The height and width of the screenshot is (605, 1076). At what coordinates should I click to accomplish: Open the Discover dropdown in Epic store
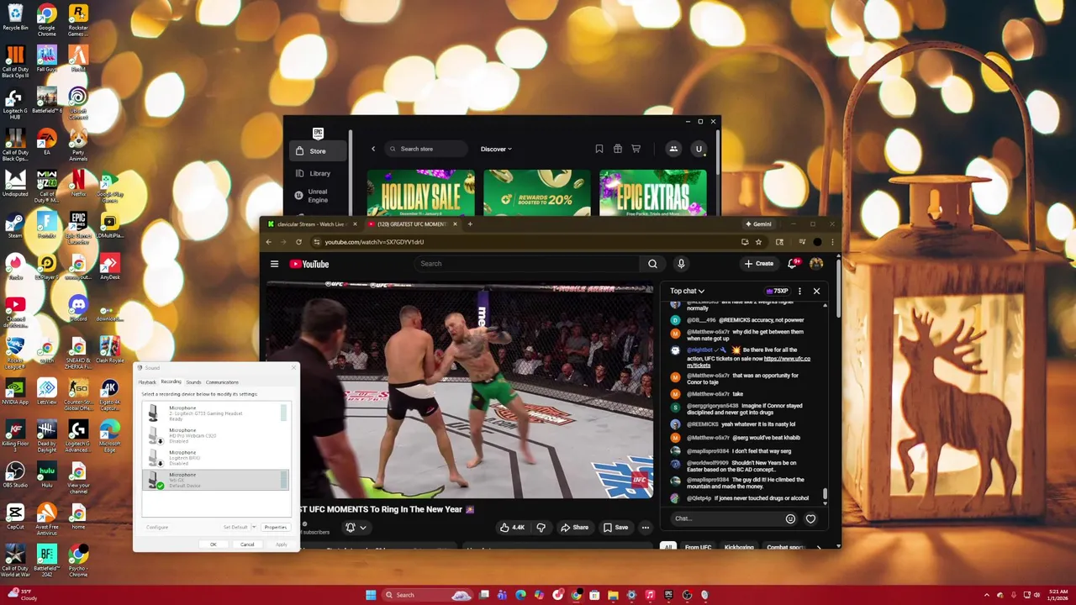coord(496,149)
